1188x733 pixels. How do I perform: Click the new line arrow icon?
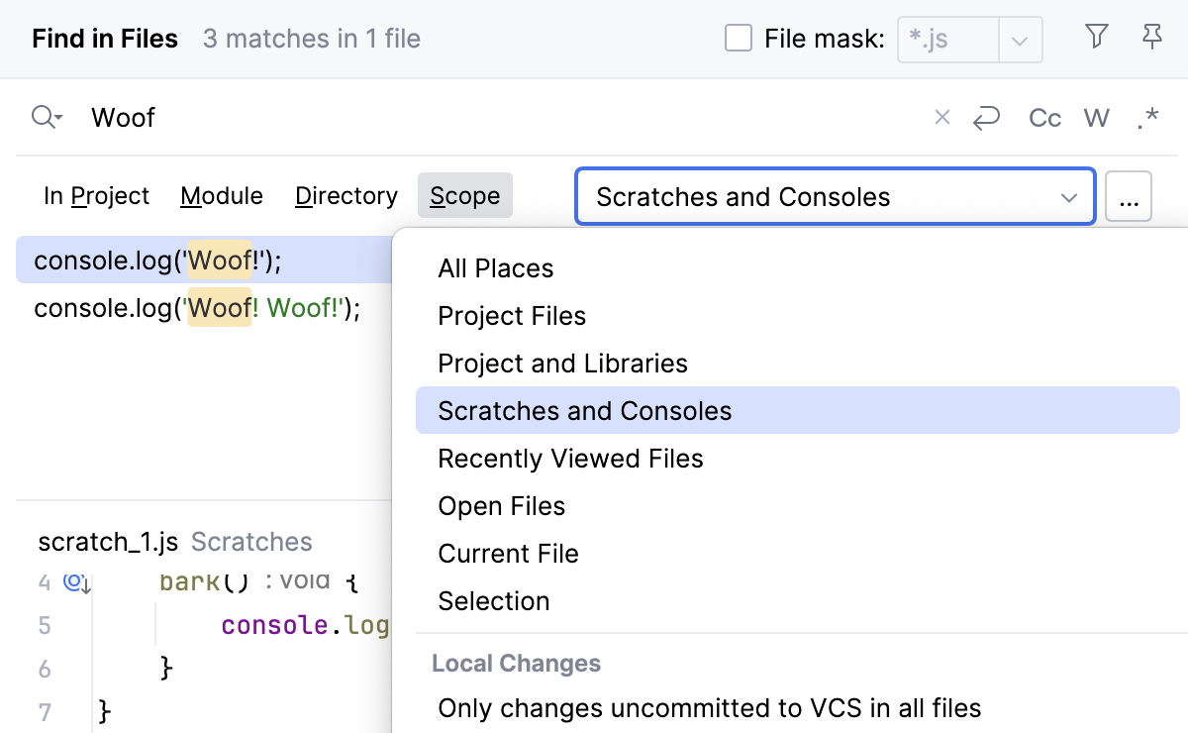[x=986, y=119]
